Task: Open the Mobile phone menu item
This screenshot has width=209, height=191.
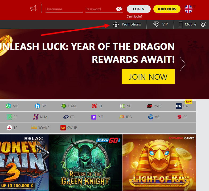Action: pos(187,24)
